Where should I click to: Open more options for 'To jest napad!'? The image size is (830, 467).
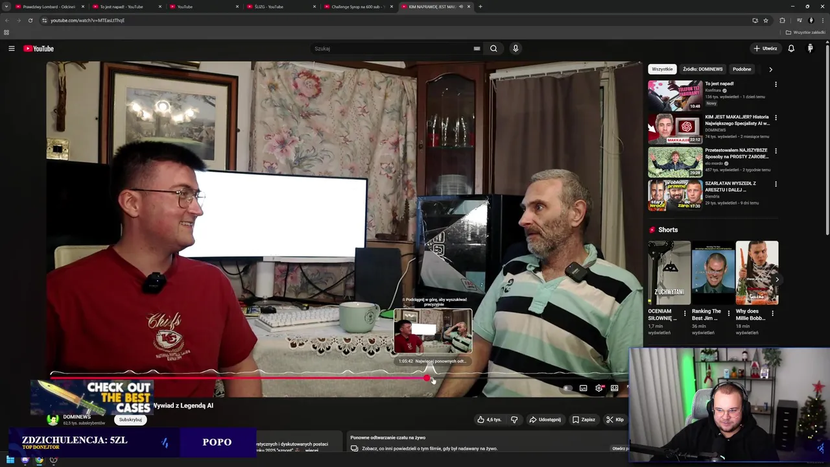tap(776, 84)
